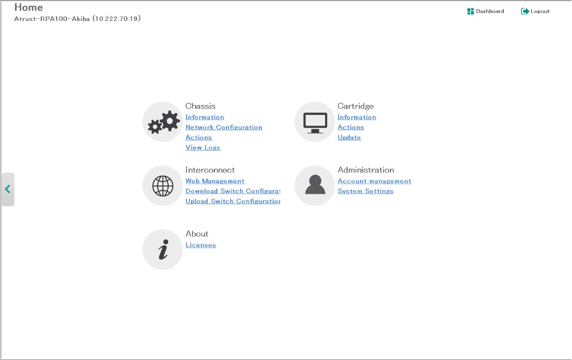The image size is (572, 360).
Task: View Logs under Chassis
Action: pyautogui.click(x=203, y=148)
